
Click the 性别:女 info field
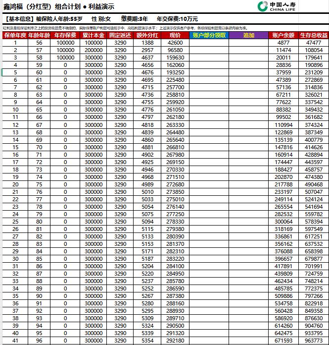point(101,19)
